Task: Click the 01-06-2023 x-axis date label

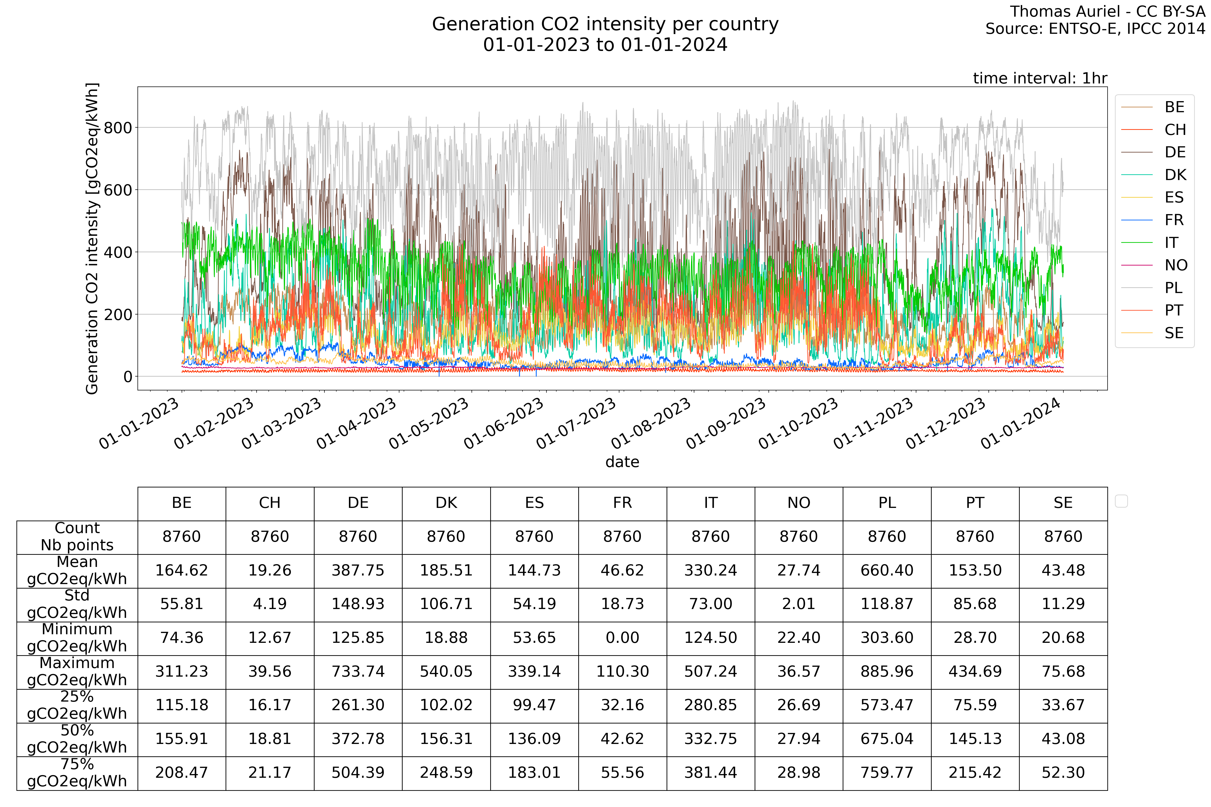Action: pos(504,424)
